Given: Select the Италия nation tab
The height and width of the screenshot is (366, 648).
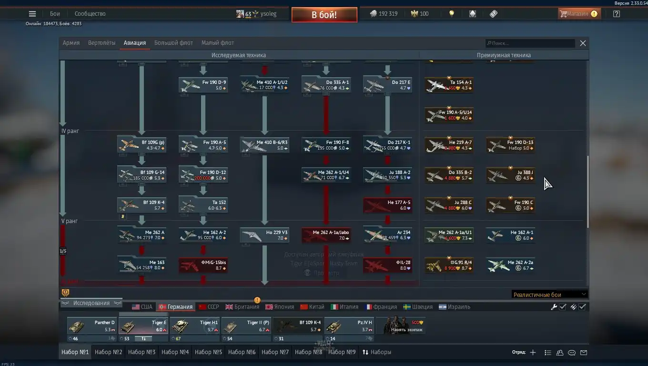Looking at the screenshot, I should coord(344,307).
